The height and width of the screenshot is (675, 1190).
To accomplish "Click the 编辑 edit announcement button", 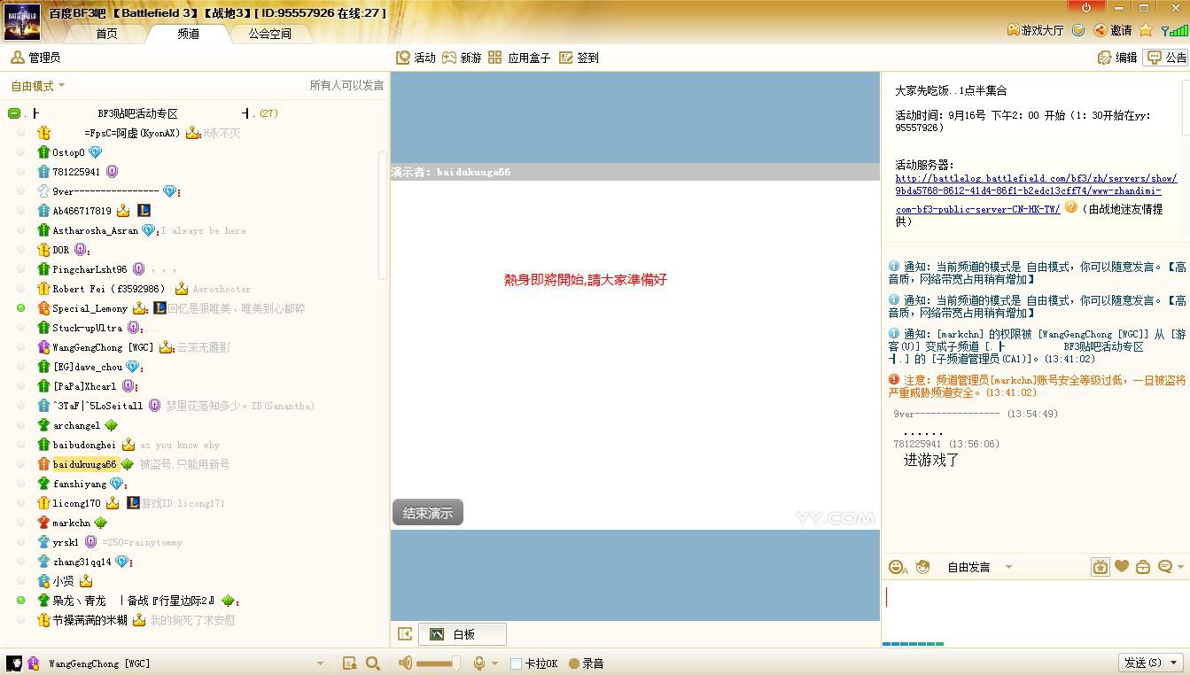I will [1116, 58].
